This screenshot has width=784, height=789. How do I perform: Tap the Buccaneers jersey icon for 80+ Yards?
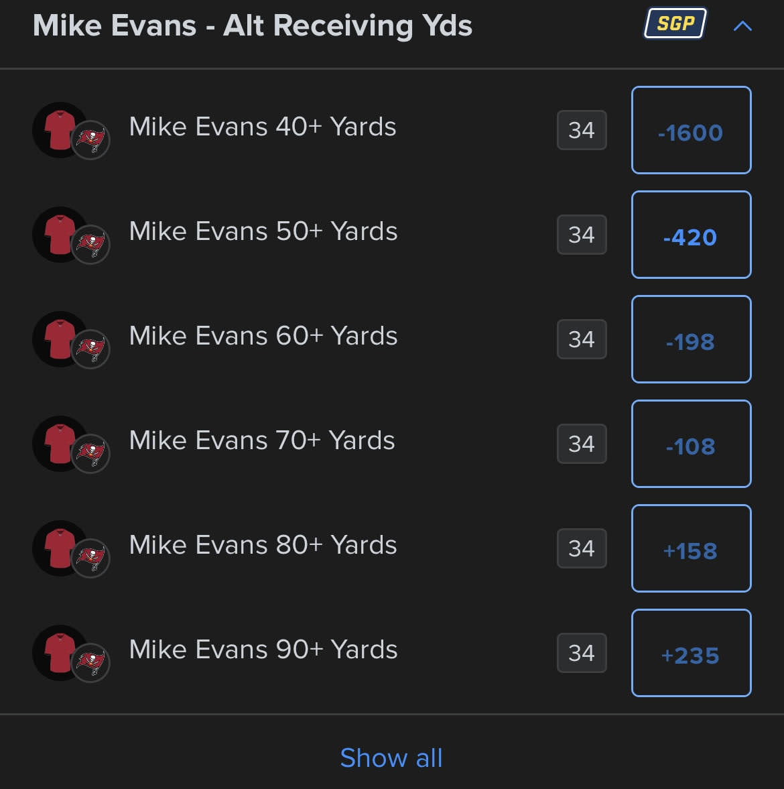60,548
